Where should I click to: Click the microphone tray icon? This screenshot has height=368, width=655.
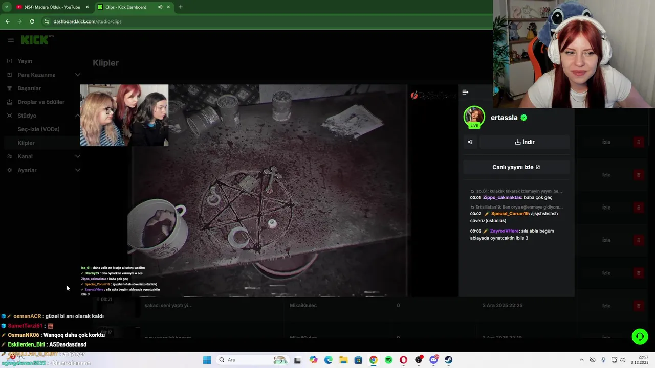pyautogui.click(x=604, y=360)
